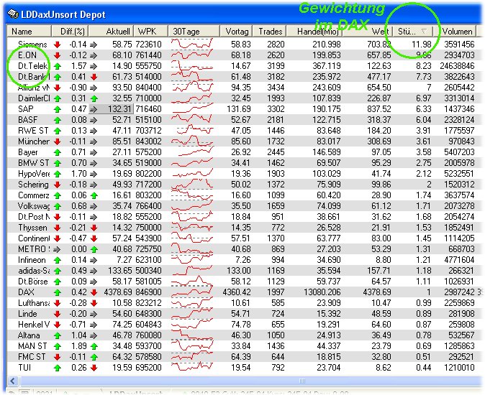Screen dimensions: 485x395
Task: Click the green trend arrow in MAN ST row
Action: tap(94, 346)
